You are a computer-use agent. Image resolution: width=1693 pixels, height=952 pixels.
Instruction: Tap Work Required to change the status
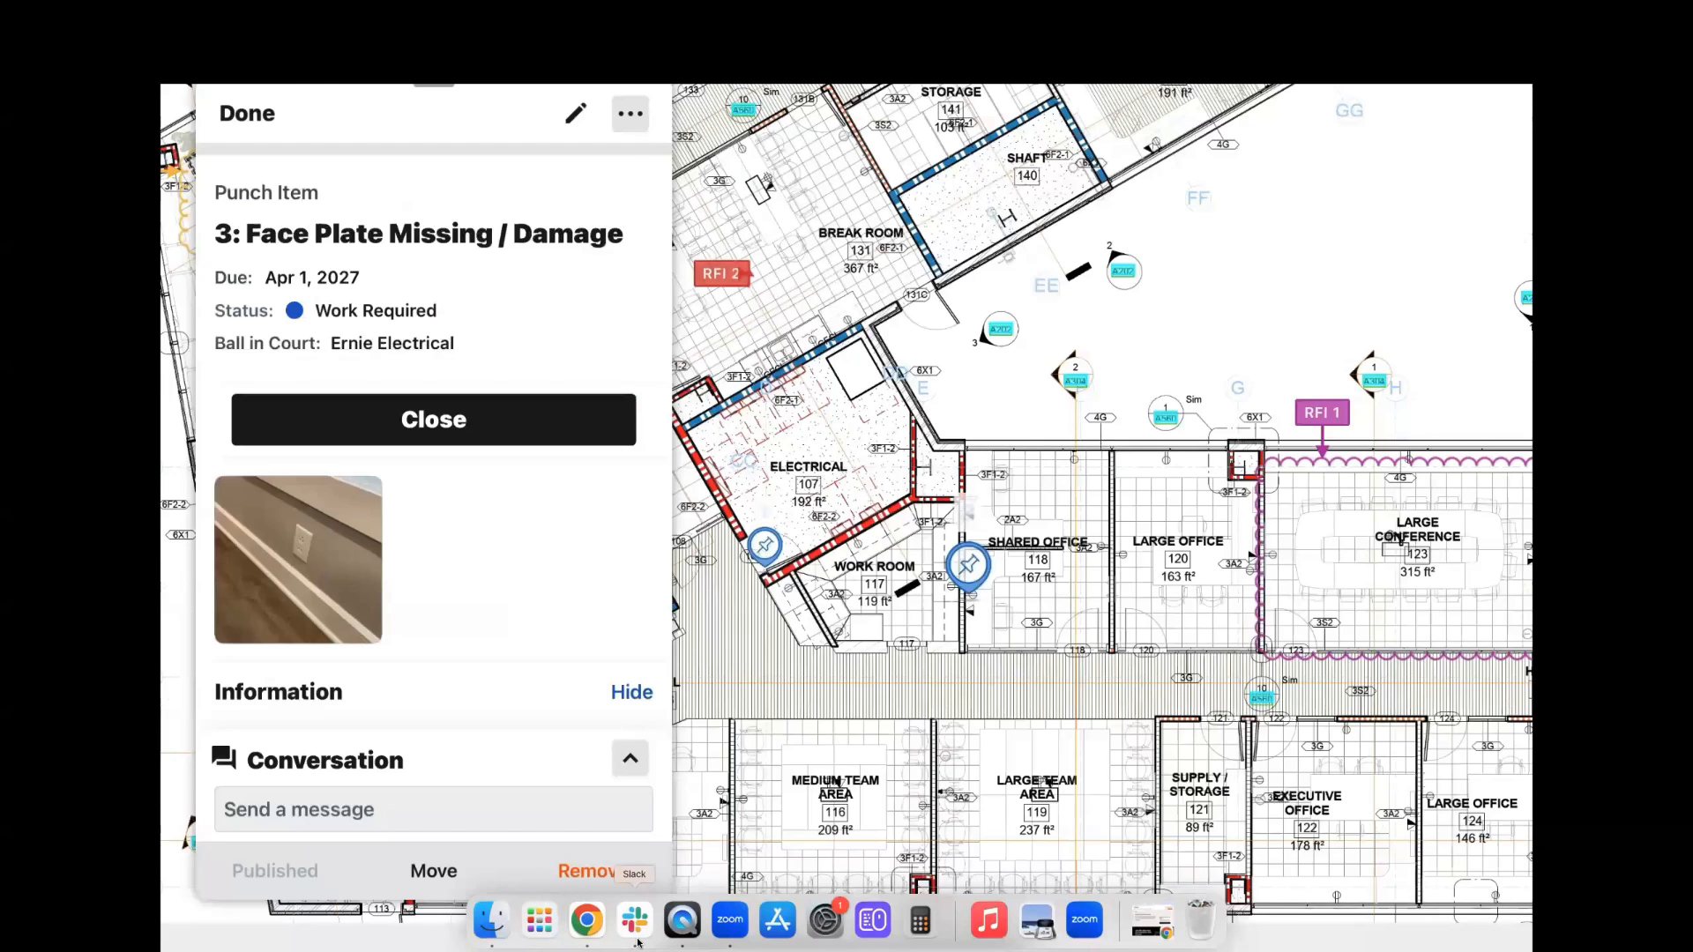(x=376, y=310)
